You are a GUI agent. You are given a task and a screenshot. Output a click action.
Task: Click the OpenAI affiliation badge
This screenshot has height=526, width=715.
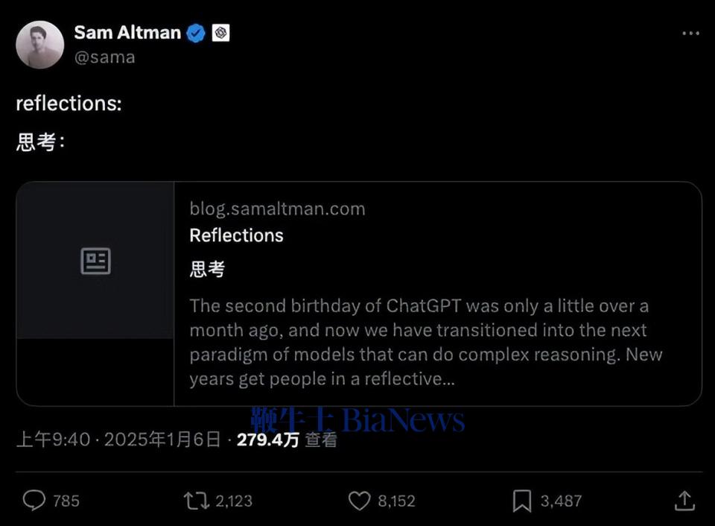tap(220, 33)
